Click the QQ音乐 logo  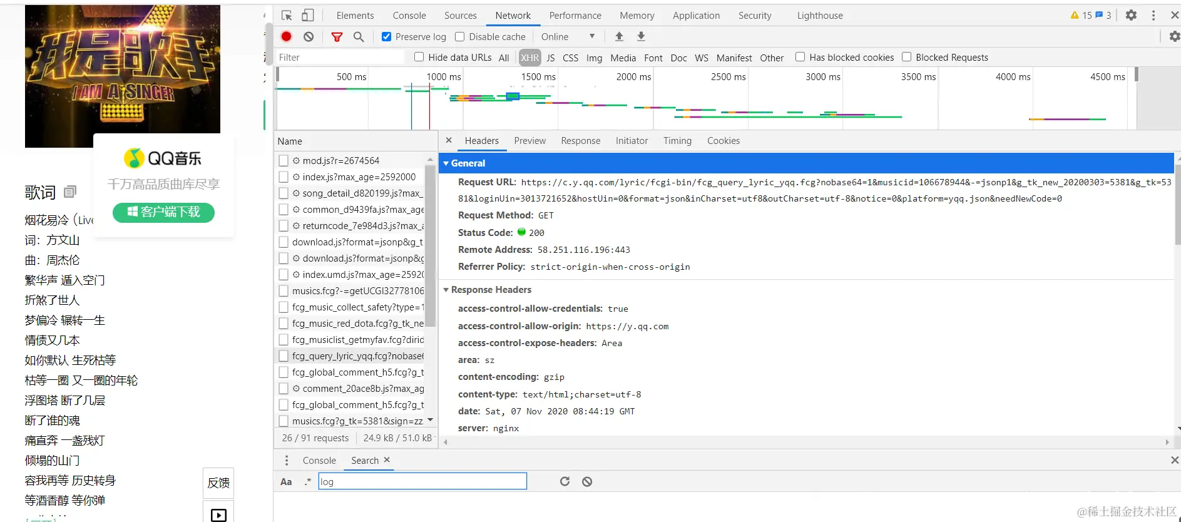(x=163, y=158)
